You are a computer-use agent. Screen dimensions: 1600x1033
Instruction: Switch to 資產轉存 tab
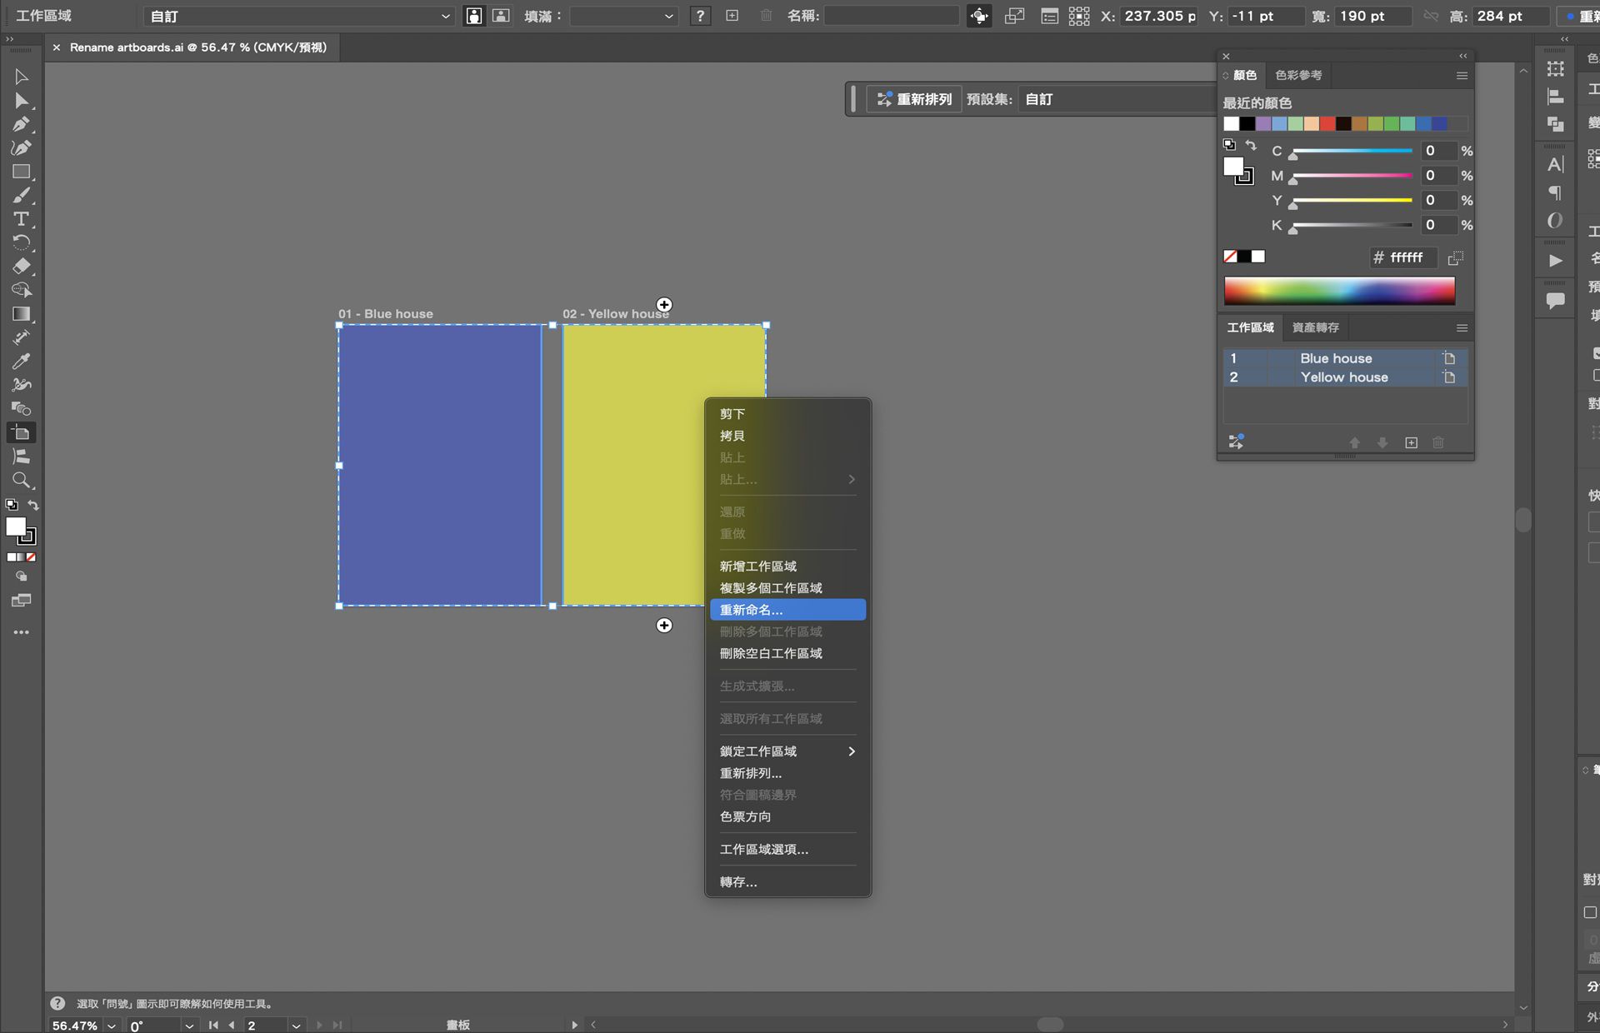point(1315,327)
